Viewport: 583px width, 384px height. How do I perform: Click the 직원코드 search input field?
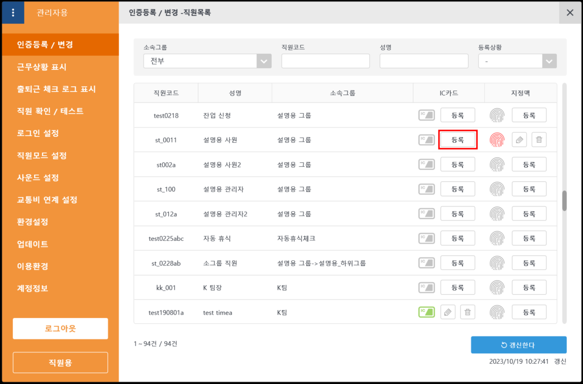click(326, 61)
